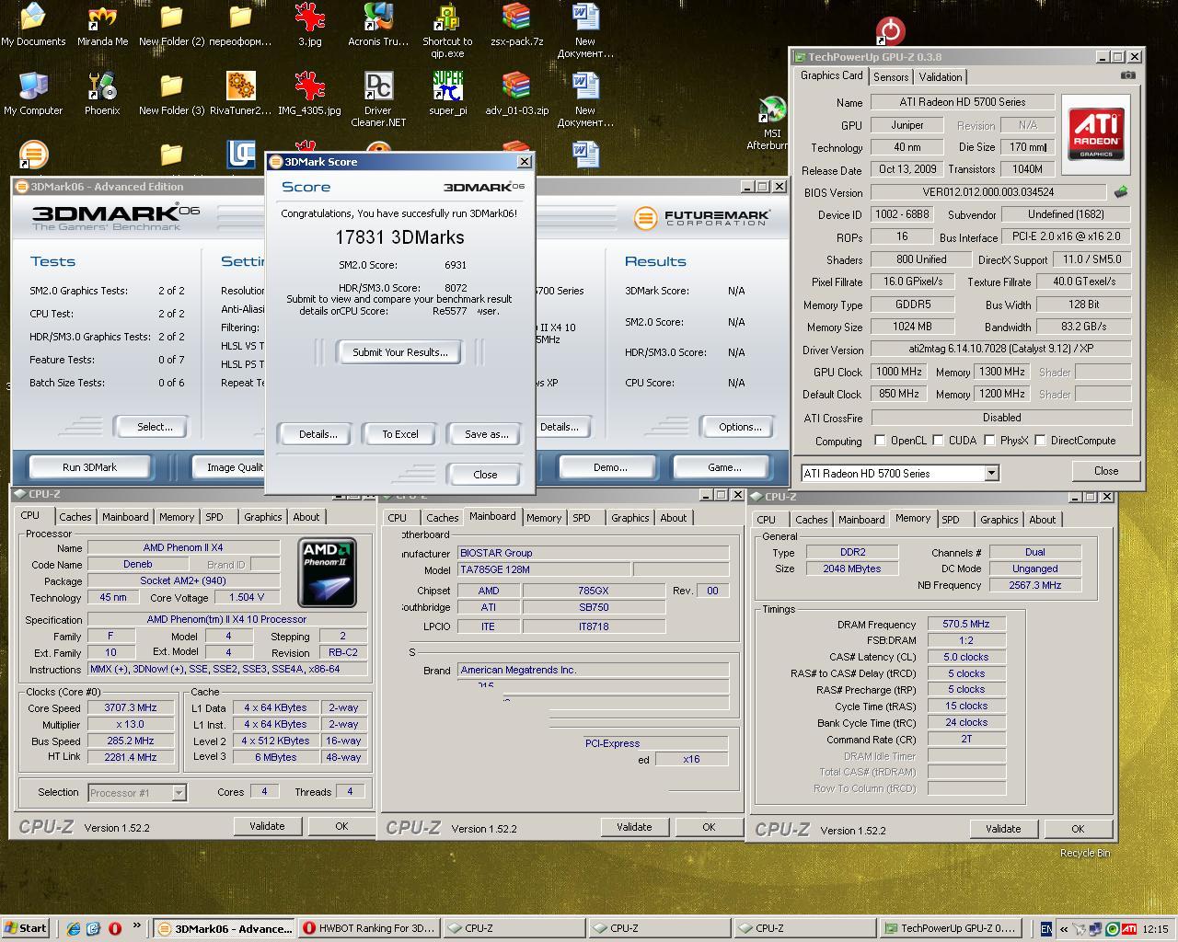Switch to the Validation tab in GPU-Z
Image resolution: width=1178 pixels, height=942 pixels.
[x=940, y=77]
